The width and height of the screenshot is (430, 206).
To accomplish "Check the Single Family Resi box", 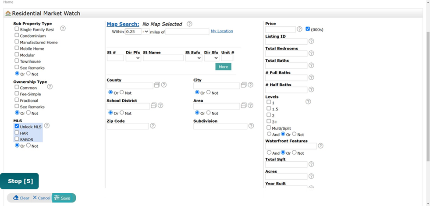I will [17, 29].
